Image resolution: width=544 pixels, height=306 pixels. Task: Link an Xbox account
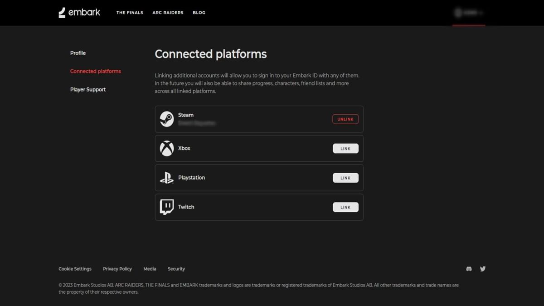345,148
